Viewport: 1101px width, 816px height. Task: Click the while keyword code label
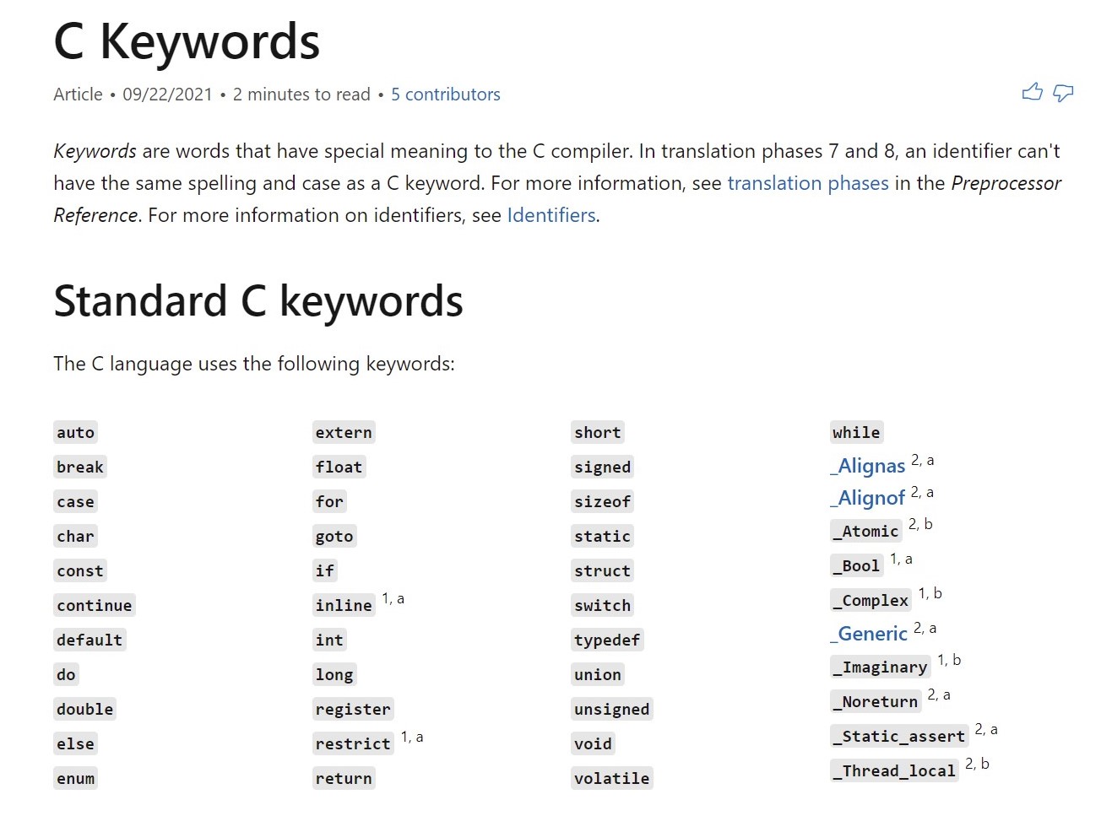pyautogui.click(x=855, y=433)
